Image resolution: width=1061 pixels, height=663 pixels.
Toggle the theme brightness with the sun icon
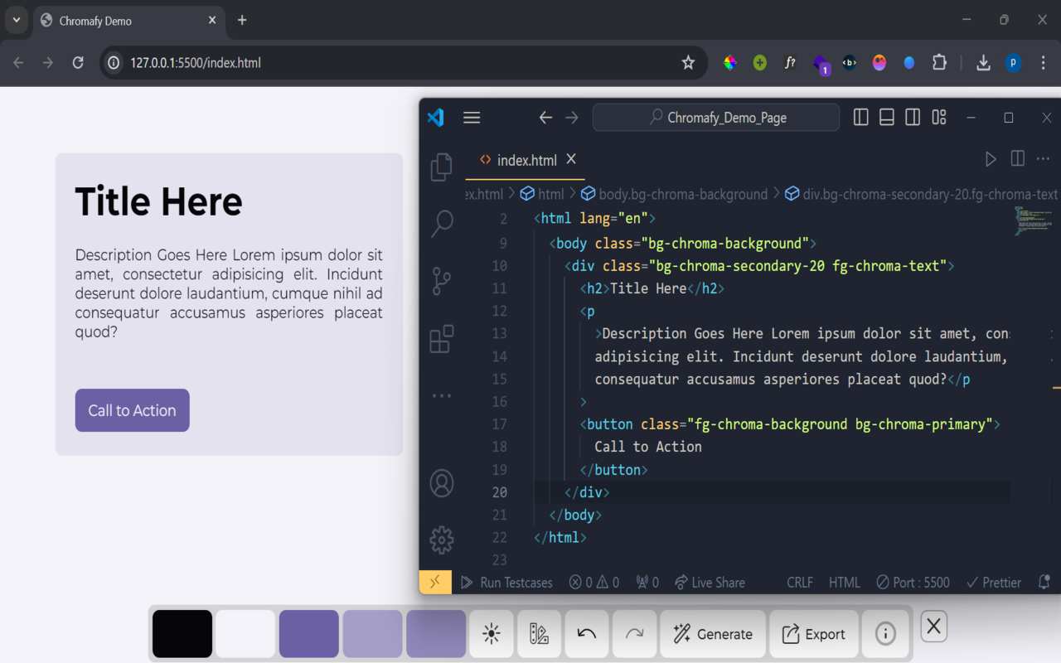[491, 633]
